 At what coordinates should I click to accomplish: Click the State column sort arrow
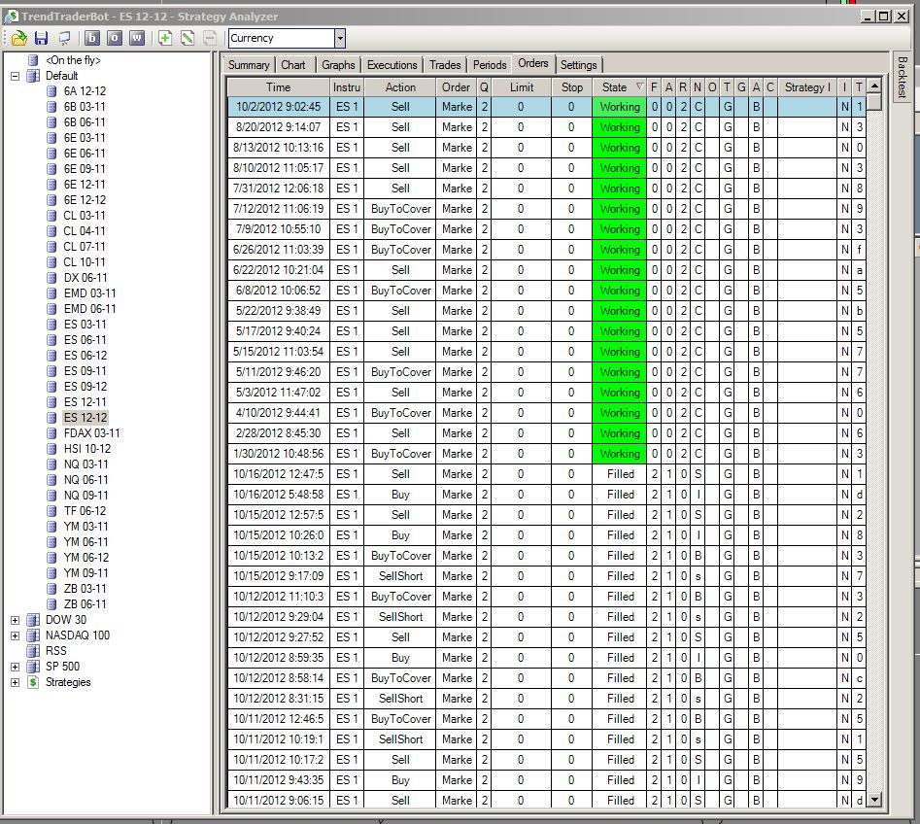pos(639,86)
